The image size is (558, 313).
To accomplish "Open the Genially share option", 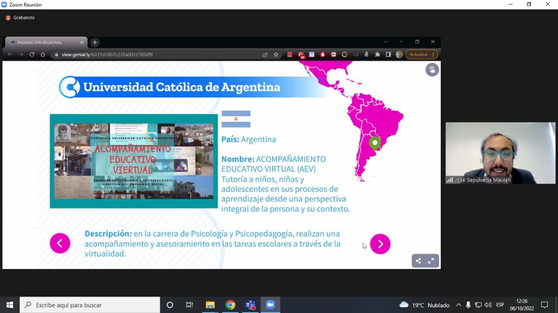I will point(418,261).
